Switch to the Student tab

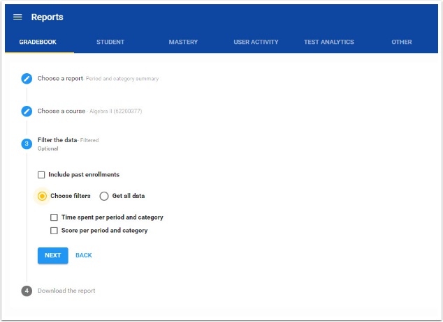click(x=110, y=42)
